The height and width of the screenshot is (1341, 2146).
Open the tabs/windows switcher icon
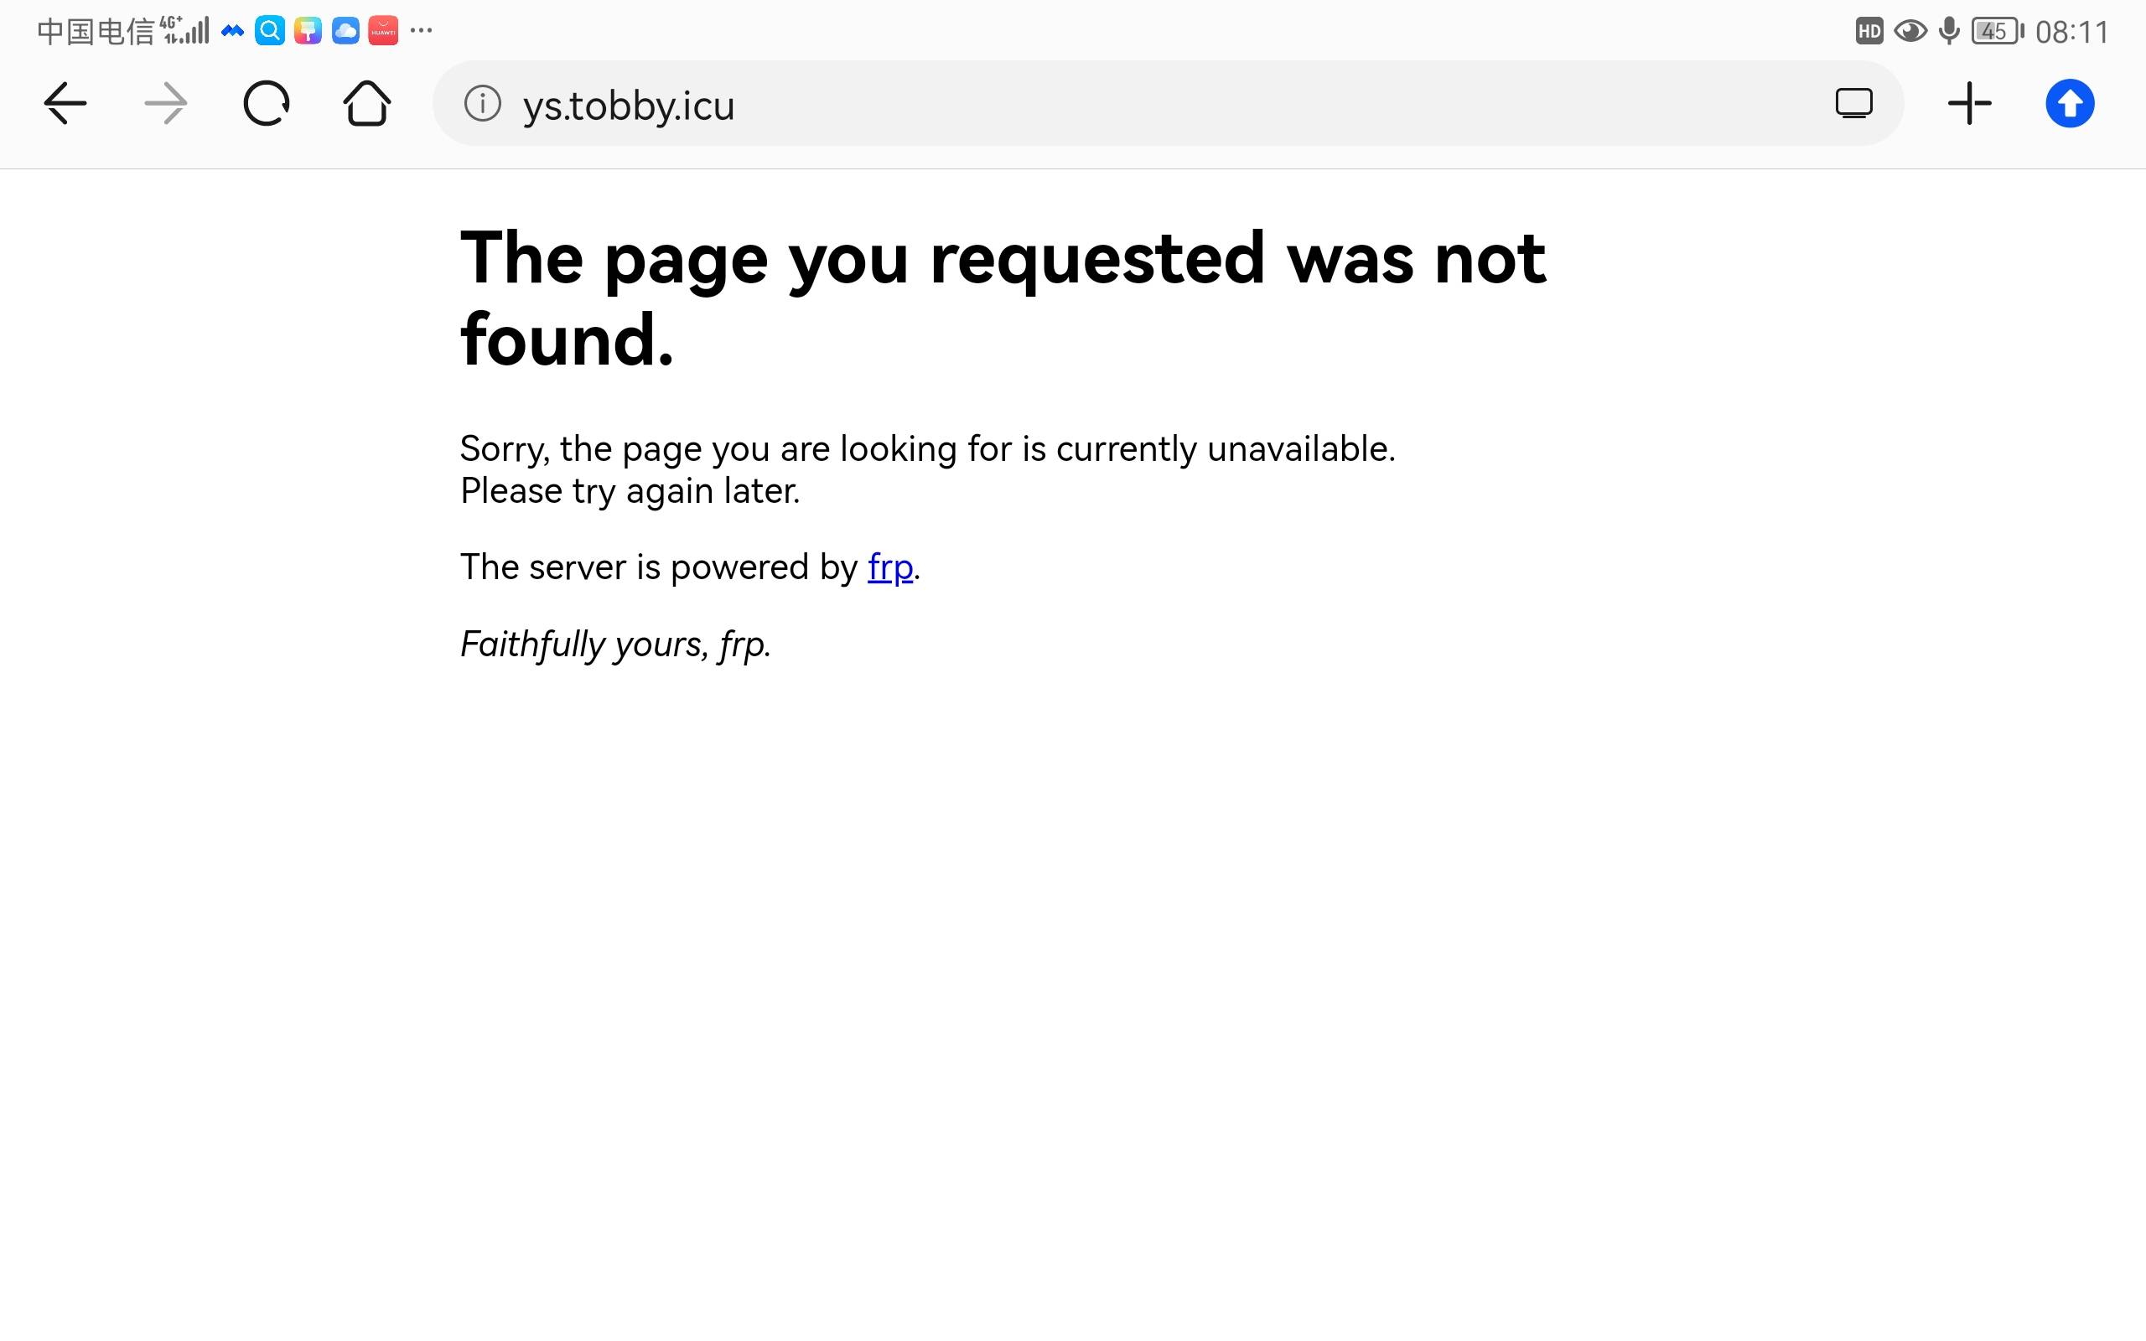point(1853,104)
